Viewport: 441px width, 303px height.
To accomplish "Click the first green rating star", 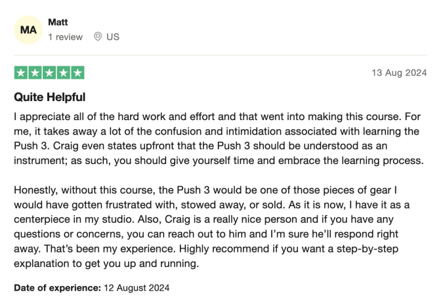I will pos(21,73).
